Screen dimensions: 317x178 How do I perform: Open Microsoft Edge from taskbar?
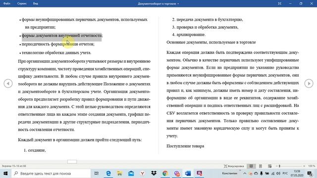point(108,174)
